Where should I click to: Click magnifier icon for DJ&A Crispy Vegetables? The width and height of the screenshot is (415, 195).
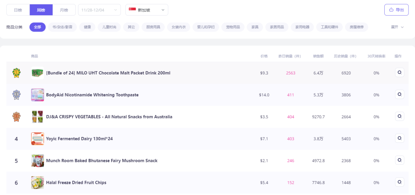coord(399,116)
